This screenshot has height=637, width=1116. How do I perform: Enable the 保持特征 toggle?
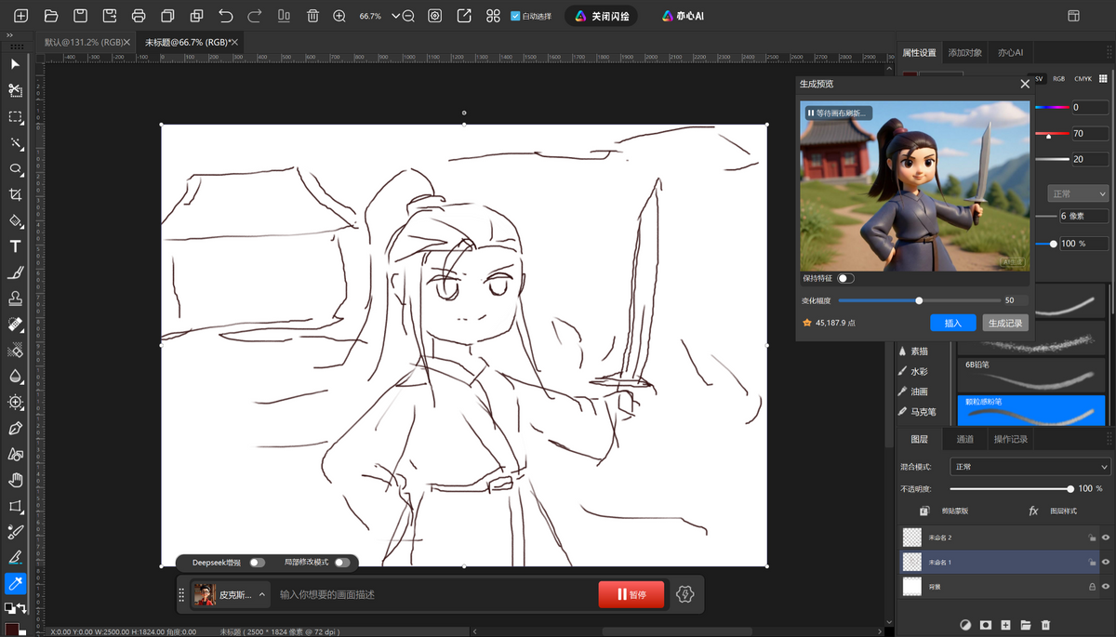coord(845,278)
